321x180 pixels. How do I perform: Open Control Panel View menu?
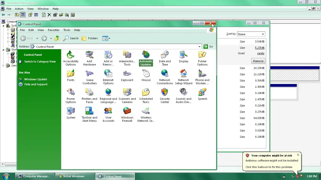click(41, 30)
